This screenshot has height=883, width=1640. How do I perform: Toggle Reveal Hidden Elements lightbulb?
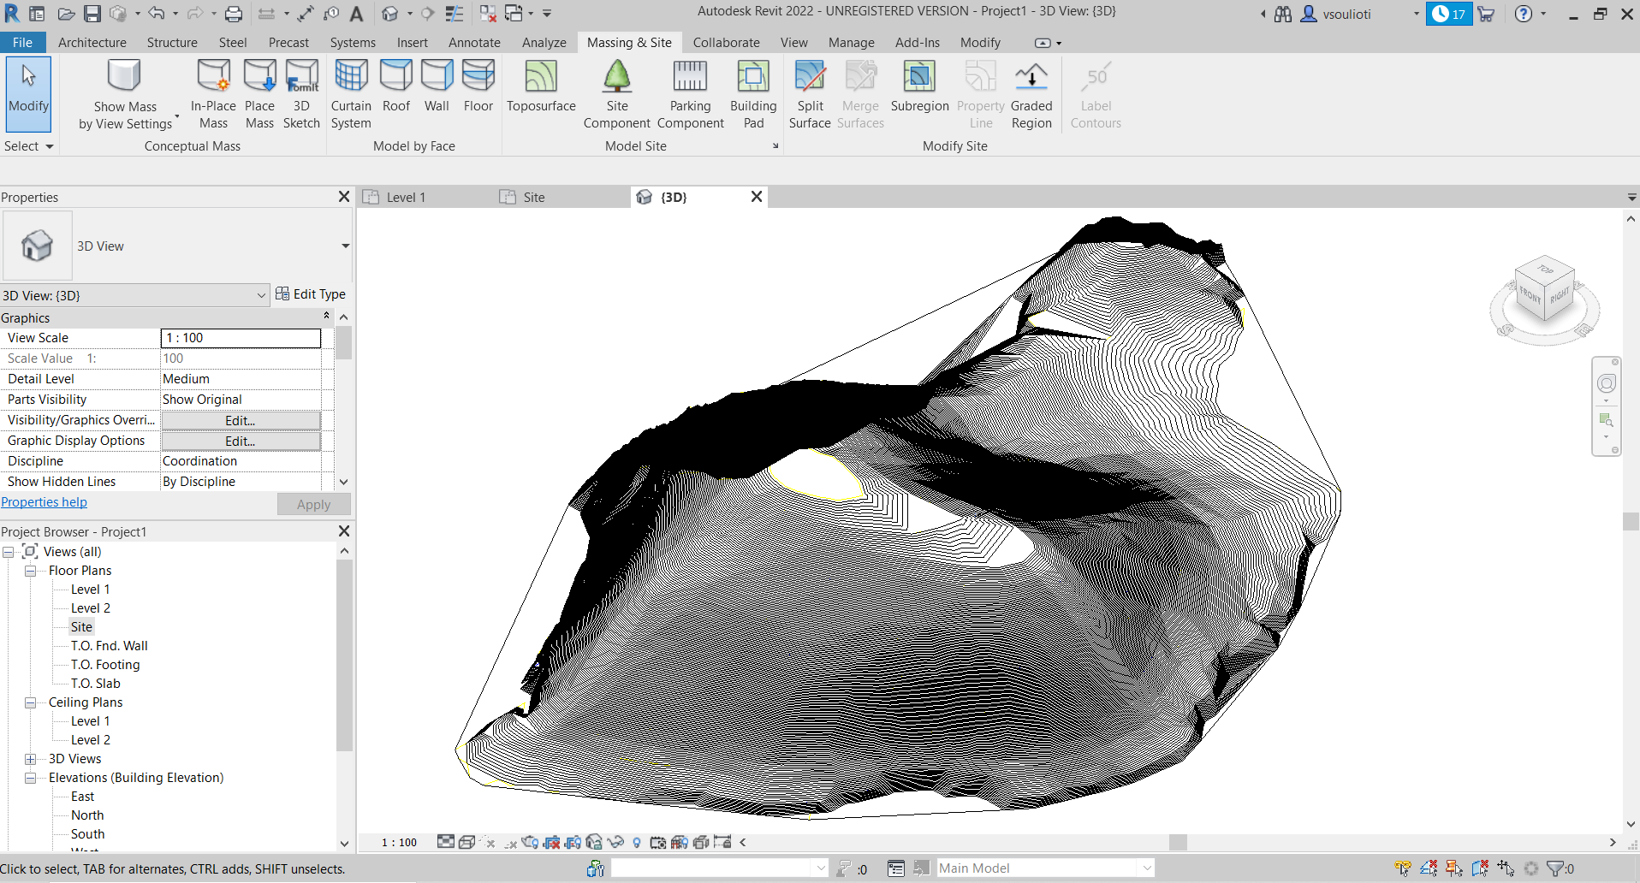[x=636, y=842]
